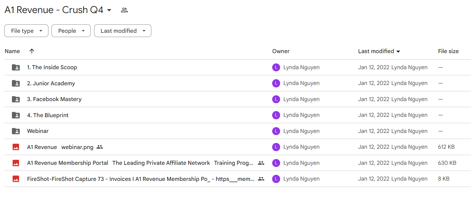Click the File size column header
Viewport: 471px width, 207px height.
pos(448,51)
